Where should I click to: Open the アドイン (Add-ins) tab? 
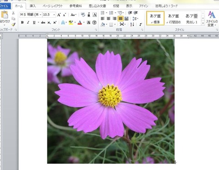[144, 6]
